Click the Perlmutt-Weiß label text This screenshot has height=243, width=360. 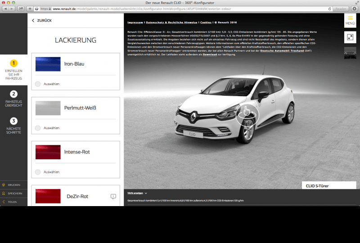(x=80, y=108)
